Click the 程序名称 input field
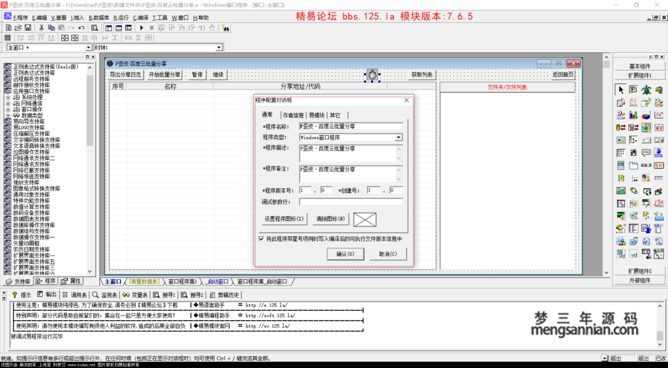The width and height of the screenshot is (668, 368). click(x=351, y=126)
